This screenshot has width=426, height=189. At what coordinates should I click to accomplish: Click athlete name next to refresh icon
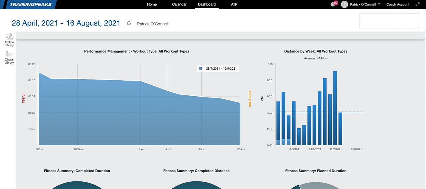pos(153,24)
